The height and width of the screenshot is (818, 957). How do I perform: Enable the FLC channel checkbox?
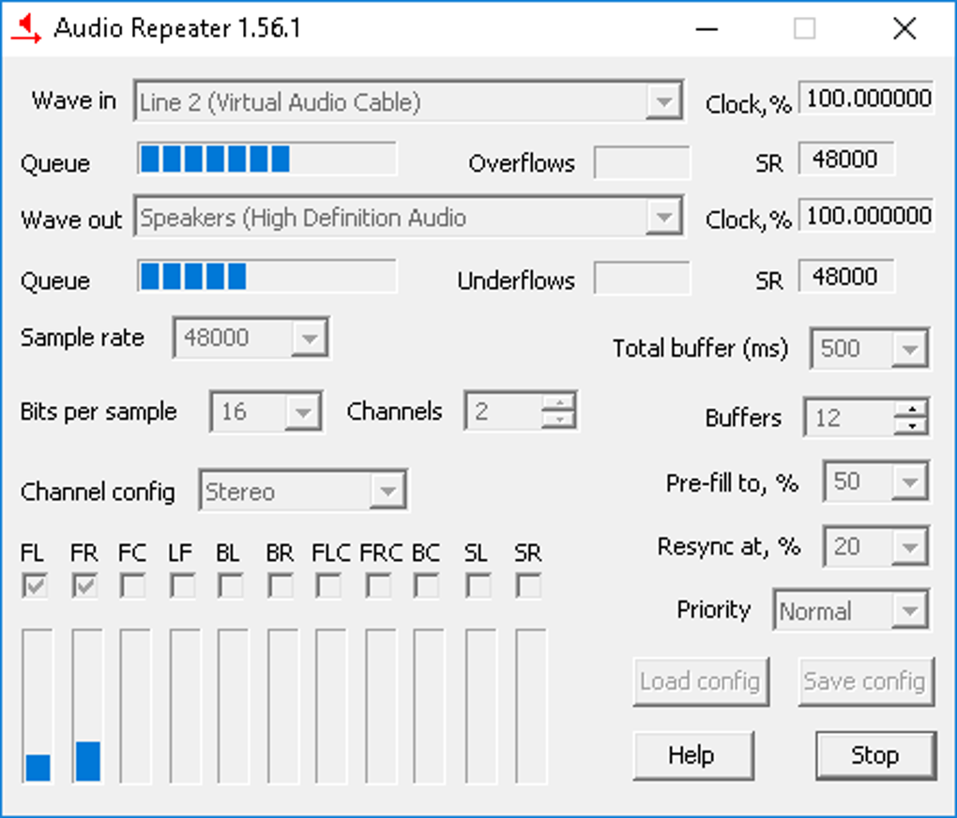tap(328, 586)
